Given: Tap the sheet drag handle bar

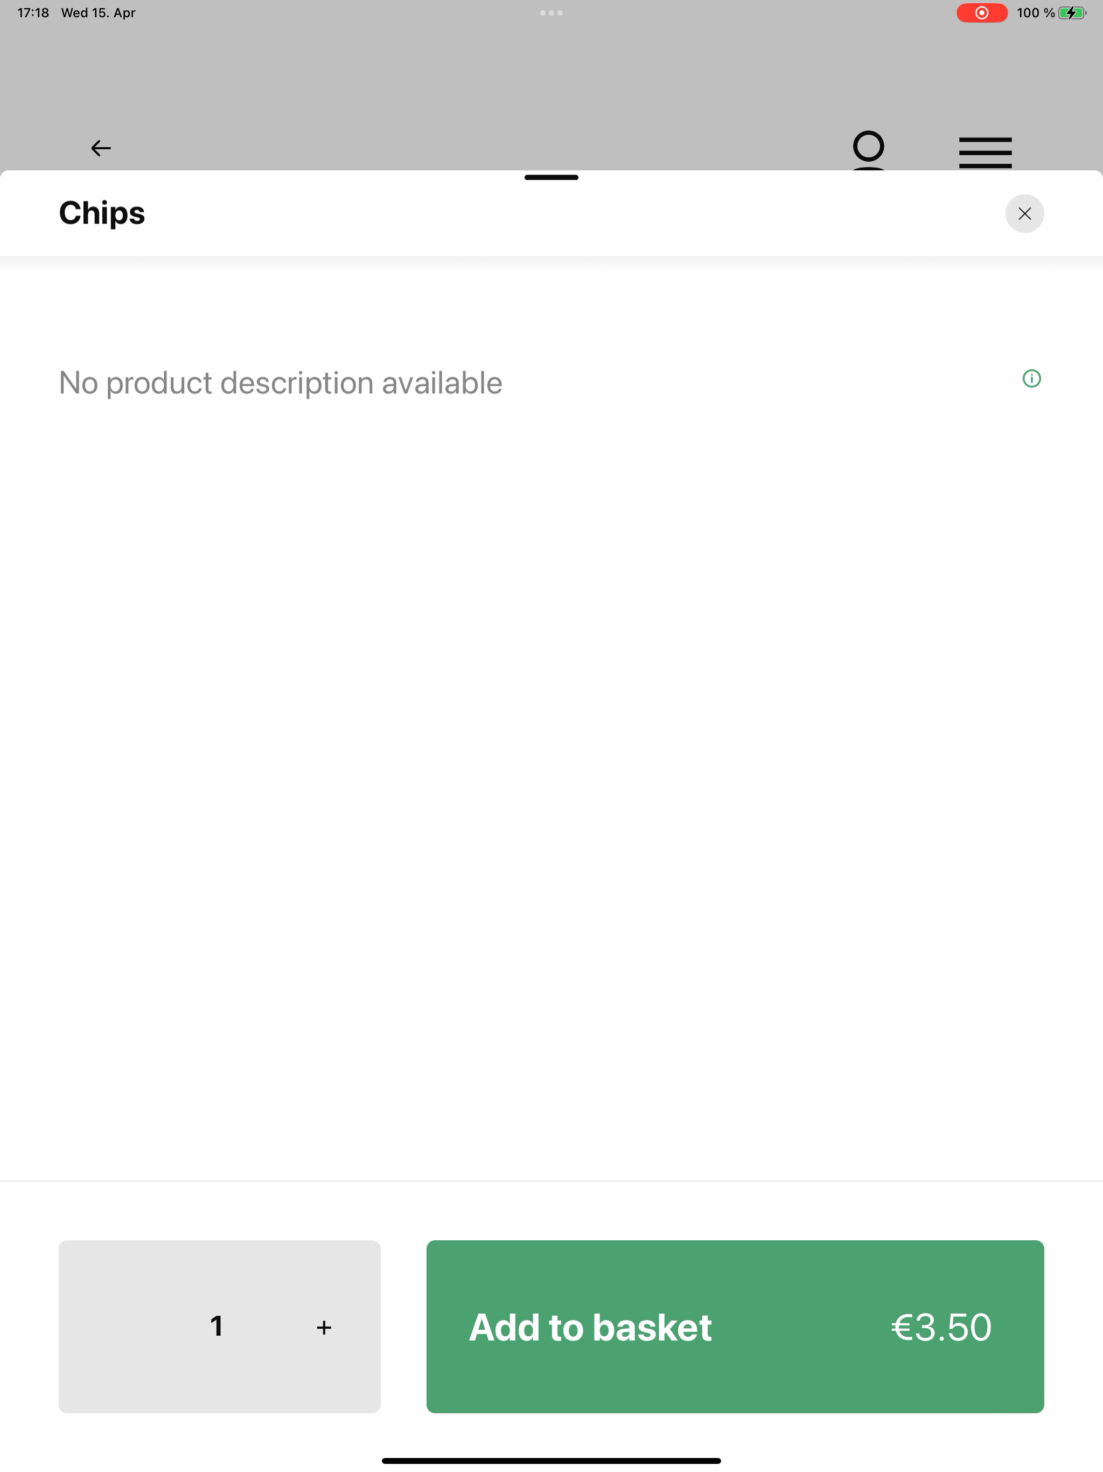Looking at the screenshot, I should [551, 178].
